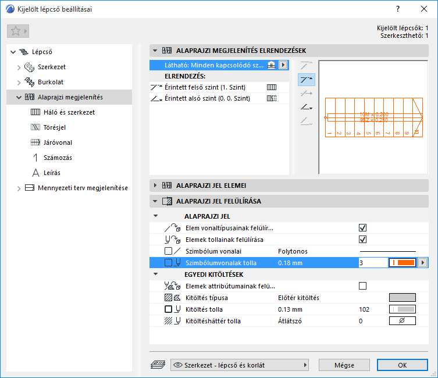Image resolution: width=438 pixels, height=378 pixels.
Task: Collapse the Alaprajzi jel felülírása panel
Action: pyautogui.click(x=155, y=201)
